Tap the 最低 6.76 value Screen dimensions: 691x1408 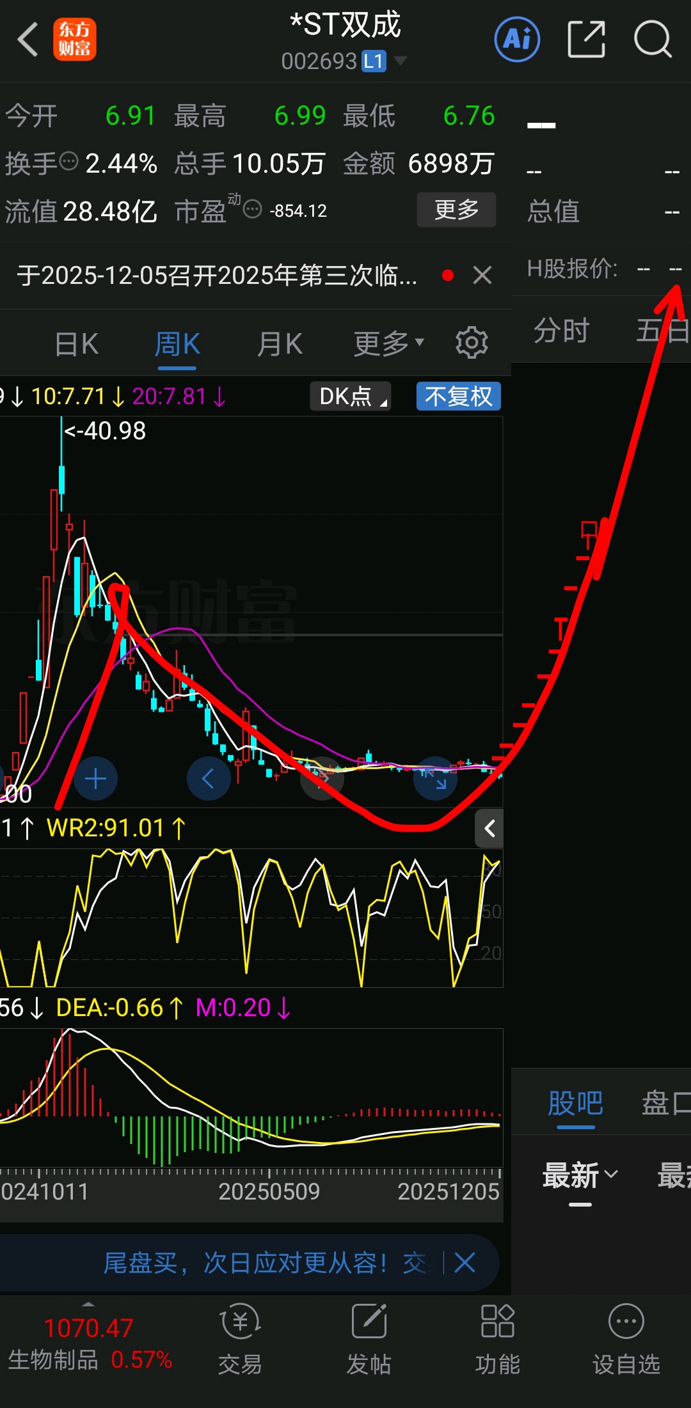pyautogui.click(x=419, y=116)
